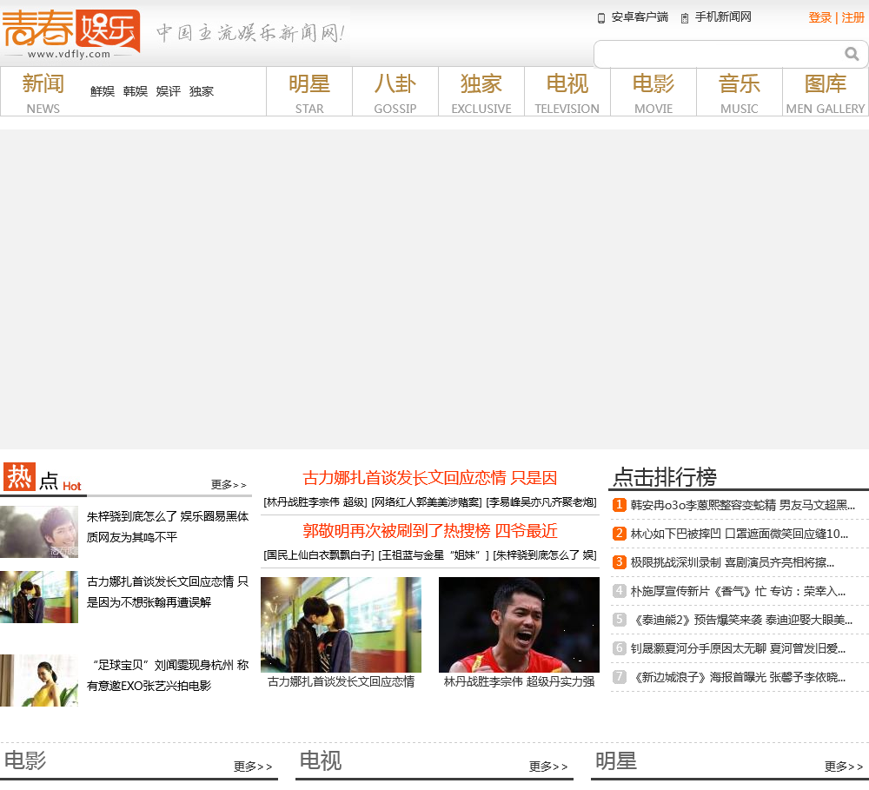Viewport: 869px width, 790px height.
Task: Open the 朱梓骁到底怎么了 娱乐圈易黑体 headline
Action: (x=168, y=527)
